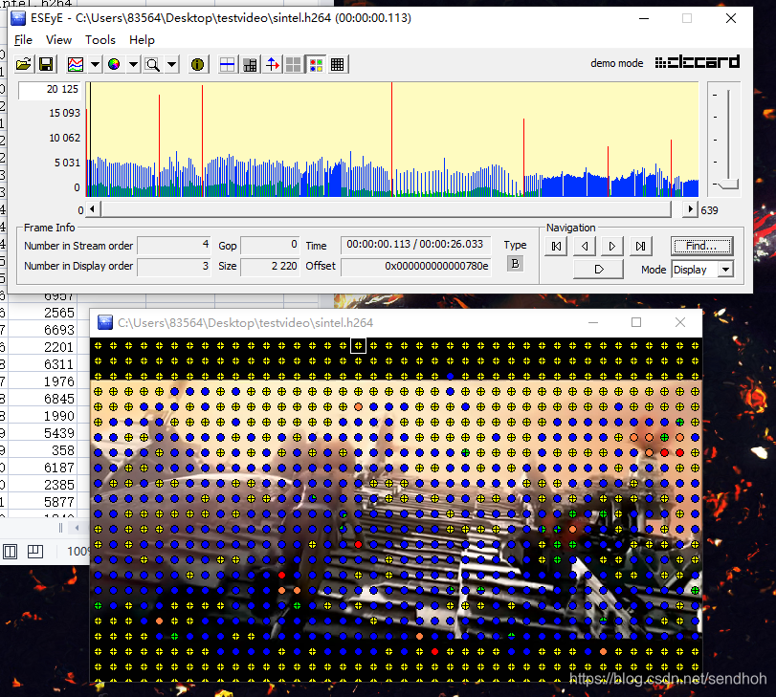The height and width of the screenshot is (697, 776).
Task: Click the spreadsheet page layout view icon
Action: 35,551
